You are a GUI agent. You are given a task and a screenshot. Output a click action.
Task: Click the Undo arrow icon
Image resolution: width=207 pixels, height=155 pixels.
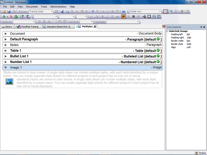[93, 12]
